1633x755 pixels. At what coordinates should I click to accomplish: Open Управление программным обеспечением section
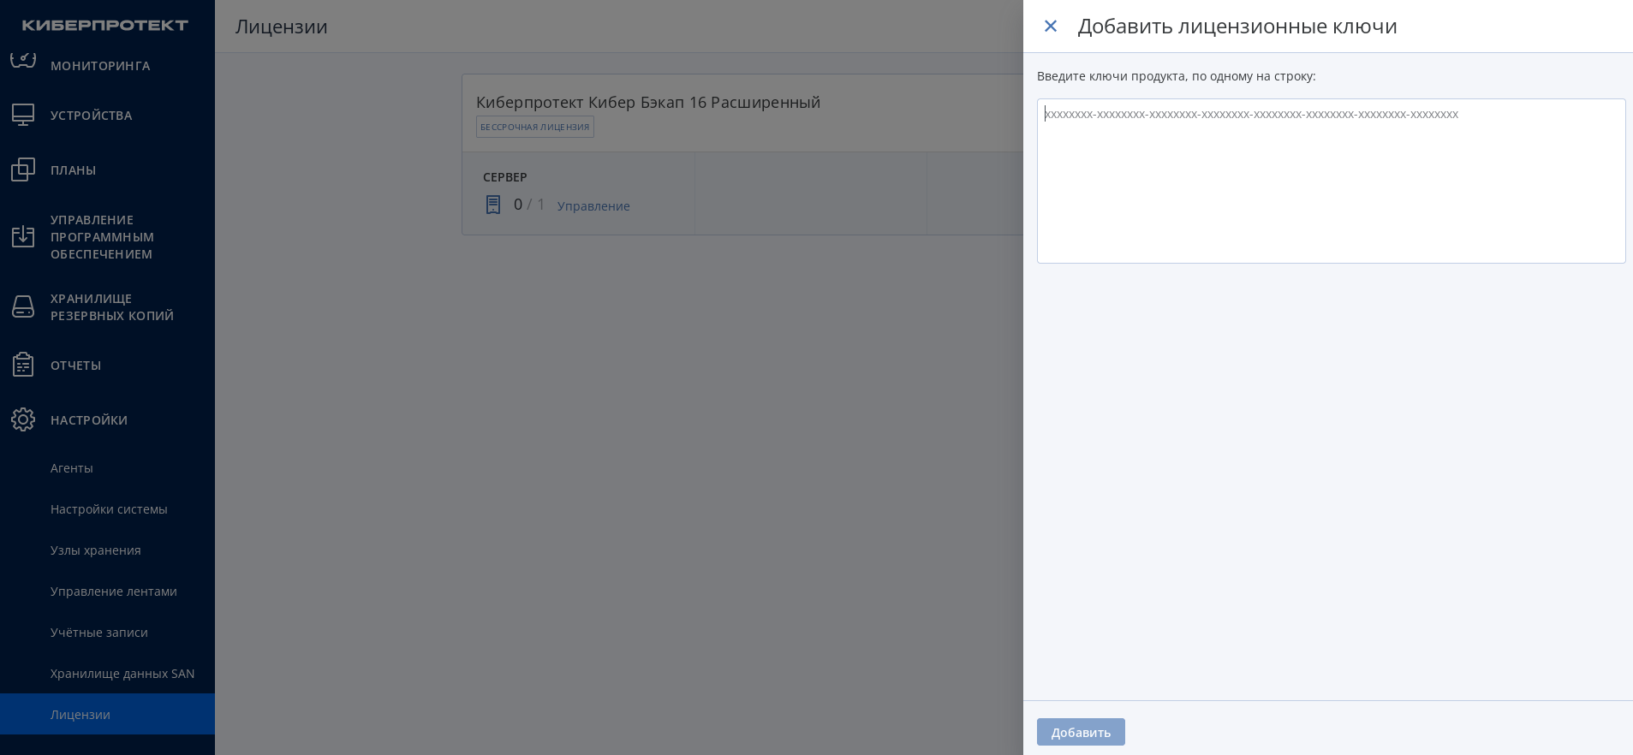coord(107,237)
